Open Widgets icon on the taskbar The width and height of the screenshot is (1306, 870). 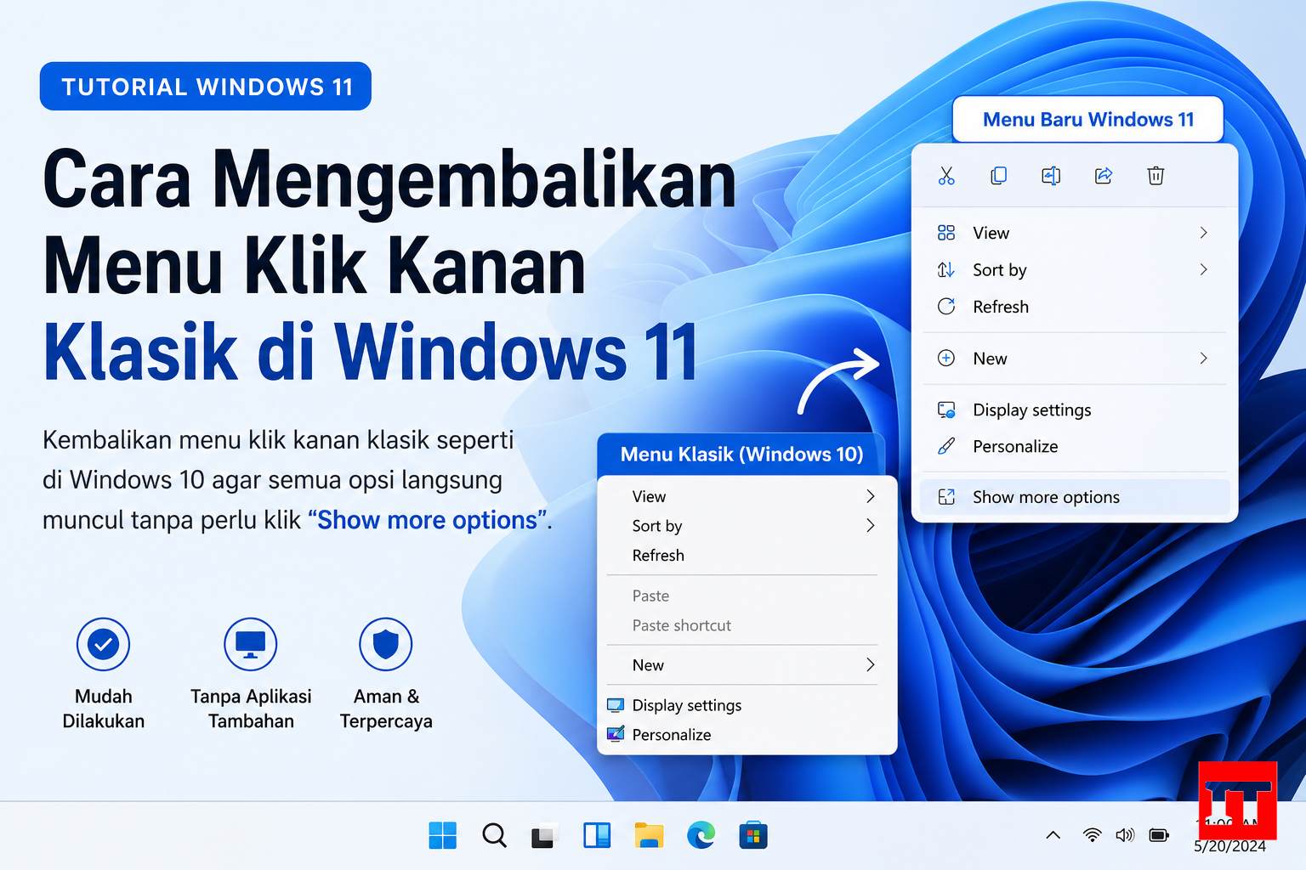[597, 836]
